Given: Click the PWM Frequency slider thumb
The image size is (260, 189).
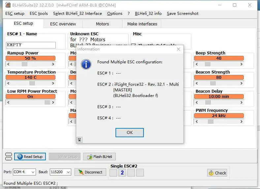Looking at the screenshot, I should click(211, 122).
